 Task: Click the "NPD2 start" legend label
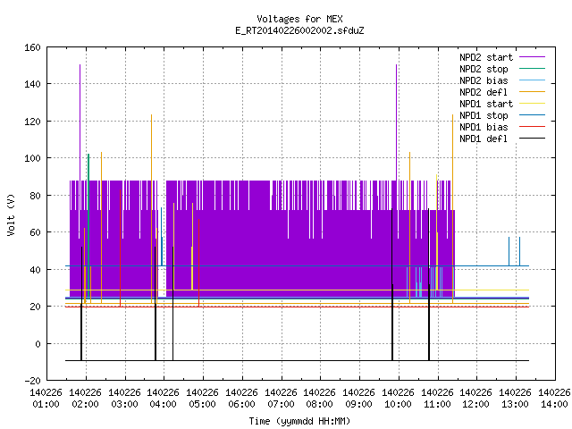pos(486,57)
